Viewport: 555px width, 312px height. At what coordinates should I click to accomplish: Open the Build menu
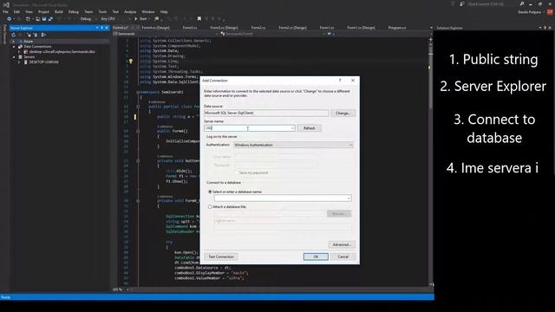pos(59,11)
